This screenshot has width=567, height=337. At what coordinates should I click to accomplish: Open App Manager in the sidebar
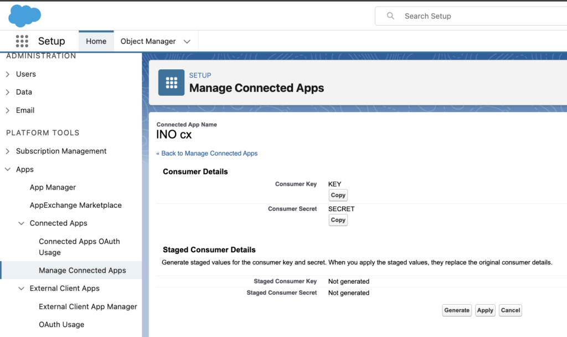tap(53, 187)
